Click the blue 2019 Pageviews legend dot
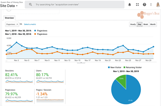This screenshot has width=161, height=106. click(35, 31)
